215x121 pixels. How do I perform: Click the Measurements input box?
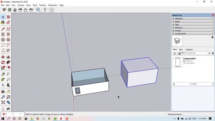(x=199, y=114)
